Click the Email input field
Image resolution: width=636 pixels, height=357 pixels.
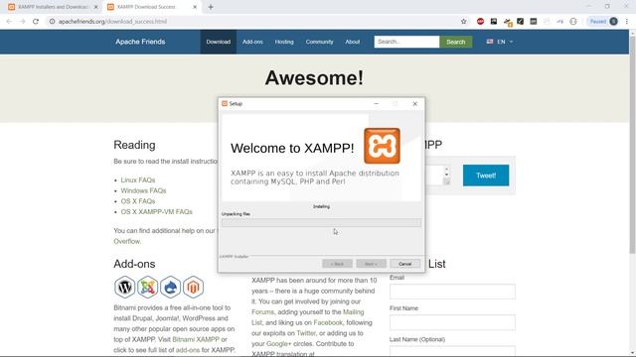[x=452, y=292]
